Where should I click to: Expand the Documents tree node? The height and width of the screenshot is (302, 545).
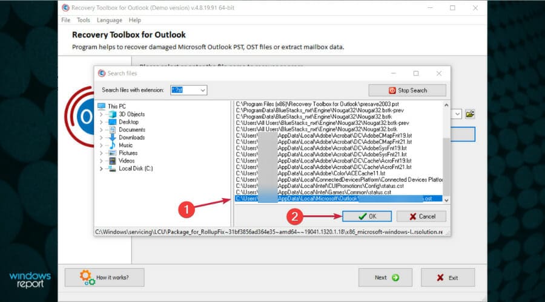coord(101,130)
